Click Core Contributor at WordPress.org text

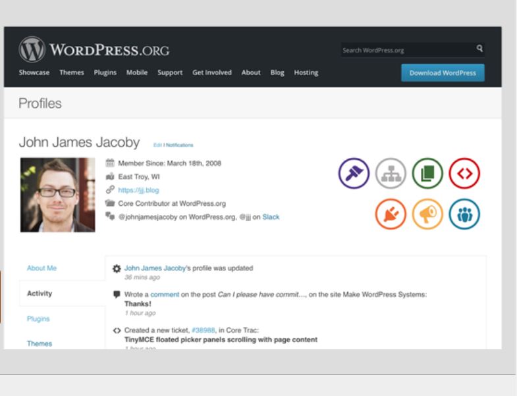tap(172, 204)
